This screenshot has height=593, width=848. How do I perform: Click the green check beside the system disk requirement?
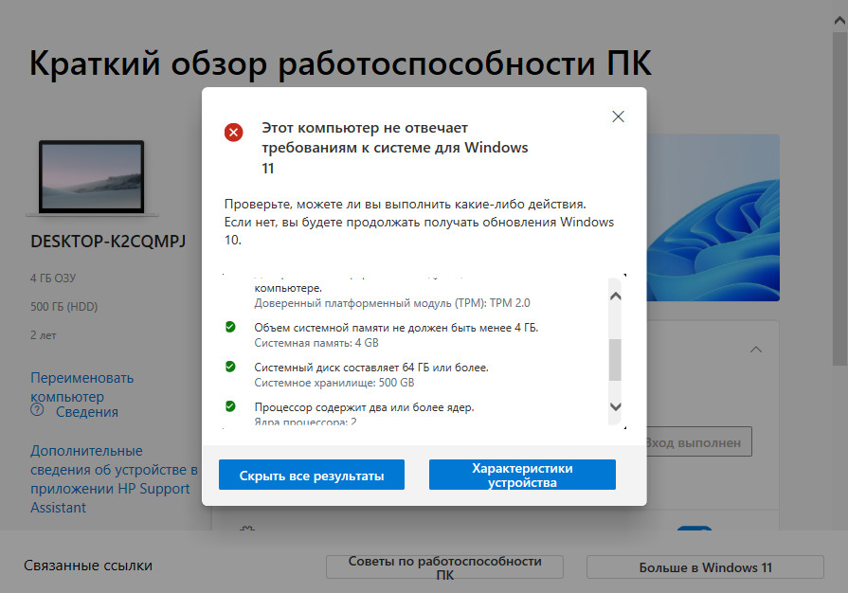[x=230, y=367]
